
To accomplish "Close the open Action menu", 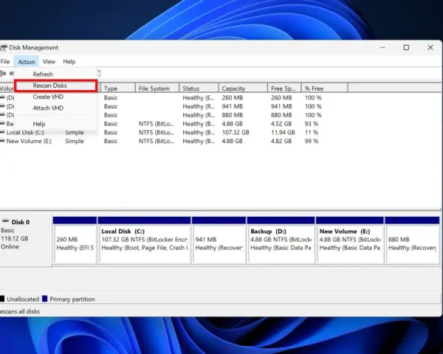I will pyautogui.click(x=27, y=61).
